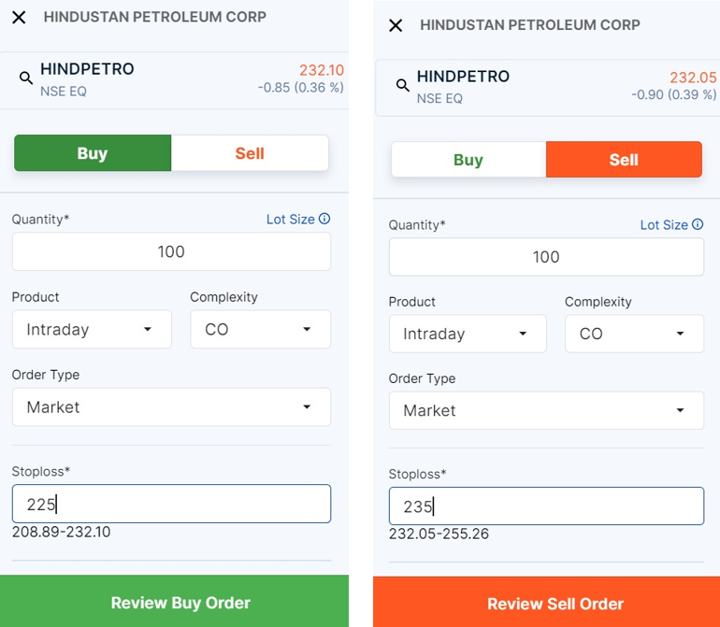Click search icon beside HINDPETRO in right panel
This screenshot has height=627, width=720.
point(402,85)
